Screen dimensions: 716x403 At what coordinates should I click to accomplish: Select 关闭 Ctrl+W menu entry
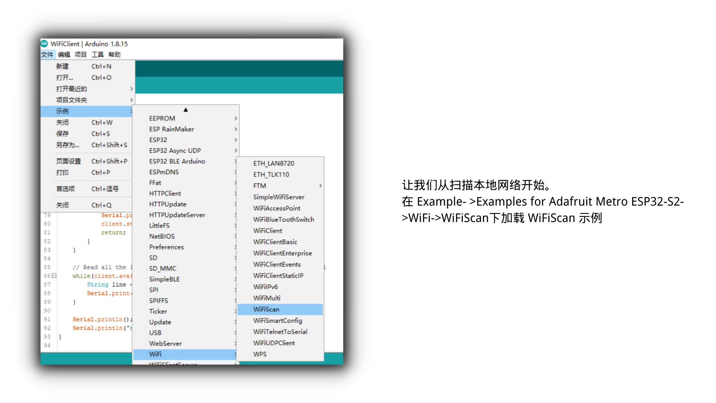point(87,122)
